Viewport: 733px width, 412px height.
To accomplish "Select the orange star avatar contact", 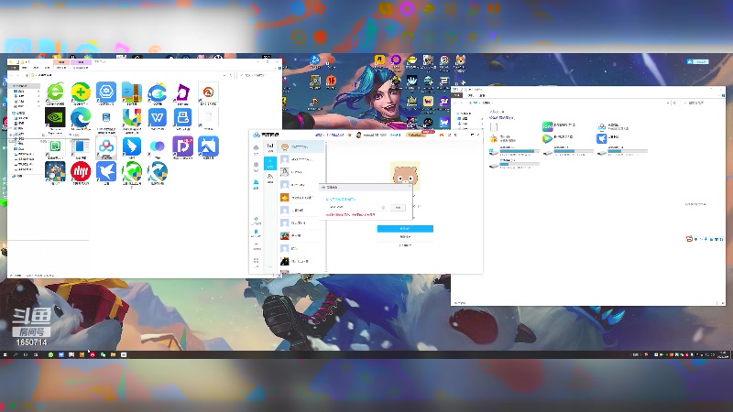I will 301,198.
